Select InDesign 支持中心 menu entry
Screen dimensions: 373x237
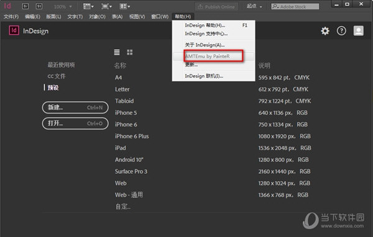(214, 34)
